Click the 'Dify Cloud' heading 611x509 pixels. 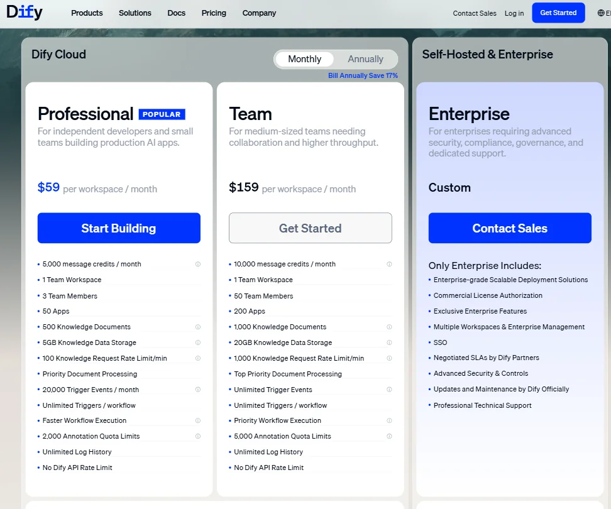[x=58, y=54]
